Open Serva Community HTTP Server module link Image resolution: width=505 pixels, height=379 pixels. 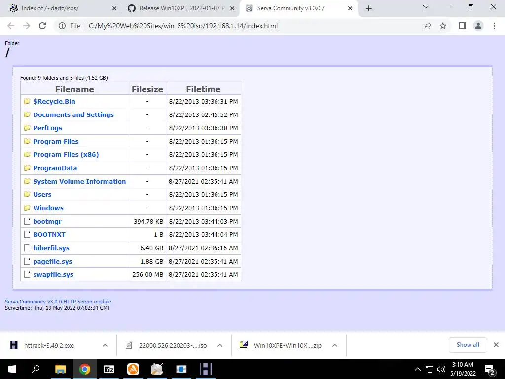pos(58,302)
